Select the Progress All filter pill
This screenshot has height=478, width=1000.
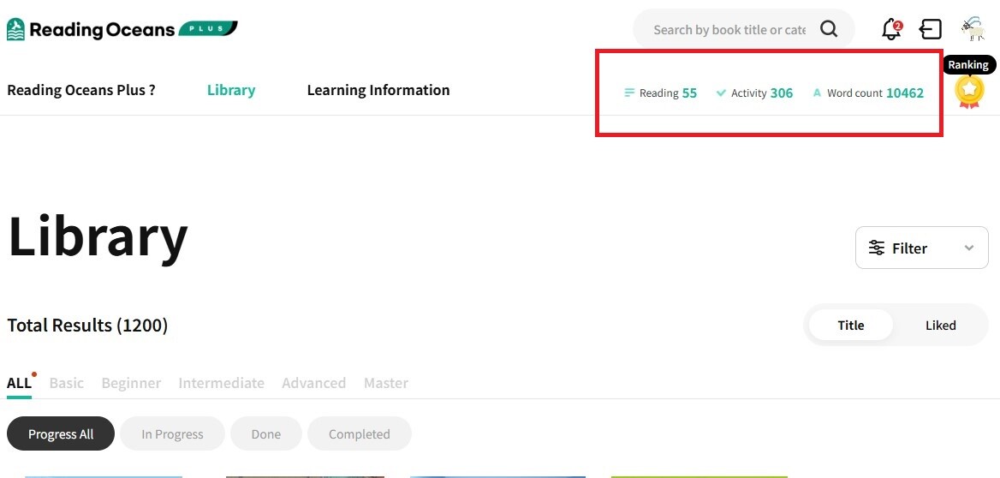61,434
